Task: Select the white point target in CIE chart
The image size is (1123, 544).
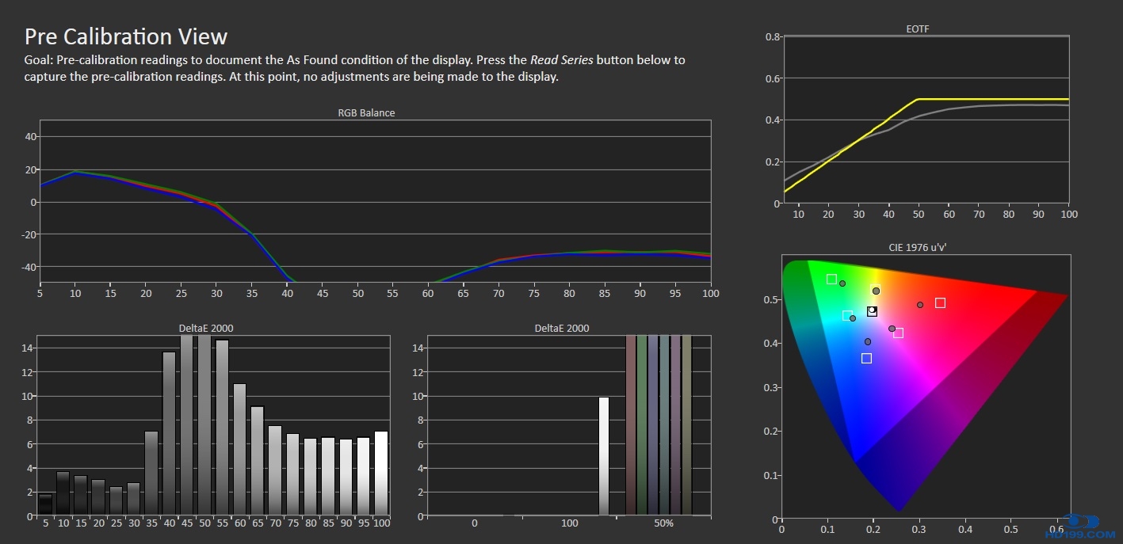Action: pyautogui.click(x=872, y=311)
